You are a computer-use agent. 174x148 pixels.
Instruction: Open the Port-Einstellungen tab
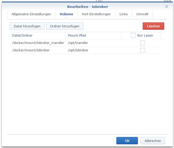(96, 14)
